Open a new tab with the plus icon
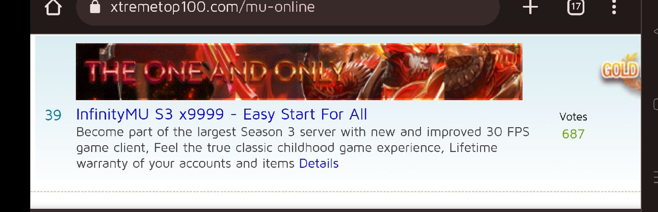 (530, 7)
